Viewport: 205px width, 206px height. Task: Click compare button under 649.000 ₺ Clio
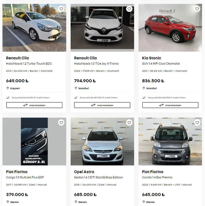[34, 105]
